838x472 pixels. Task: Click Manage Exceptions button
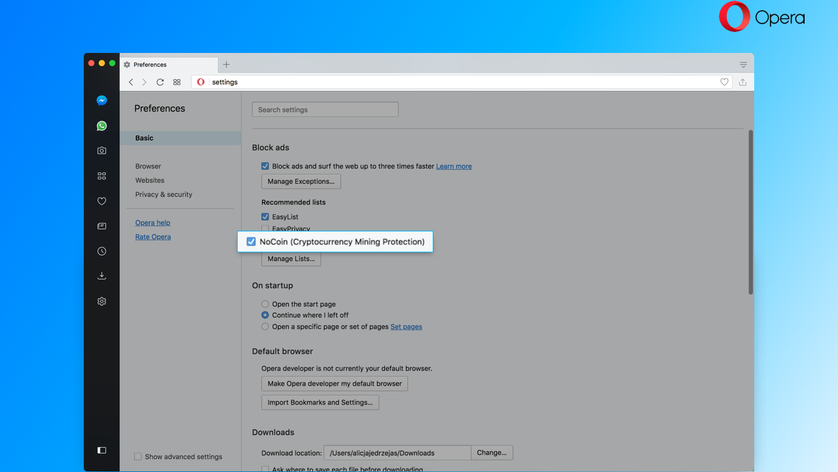(x=301, y=181)
